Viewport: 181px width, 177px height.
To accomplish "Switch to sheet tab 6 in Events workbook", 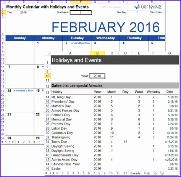I will tap(89, 173).
